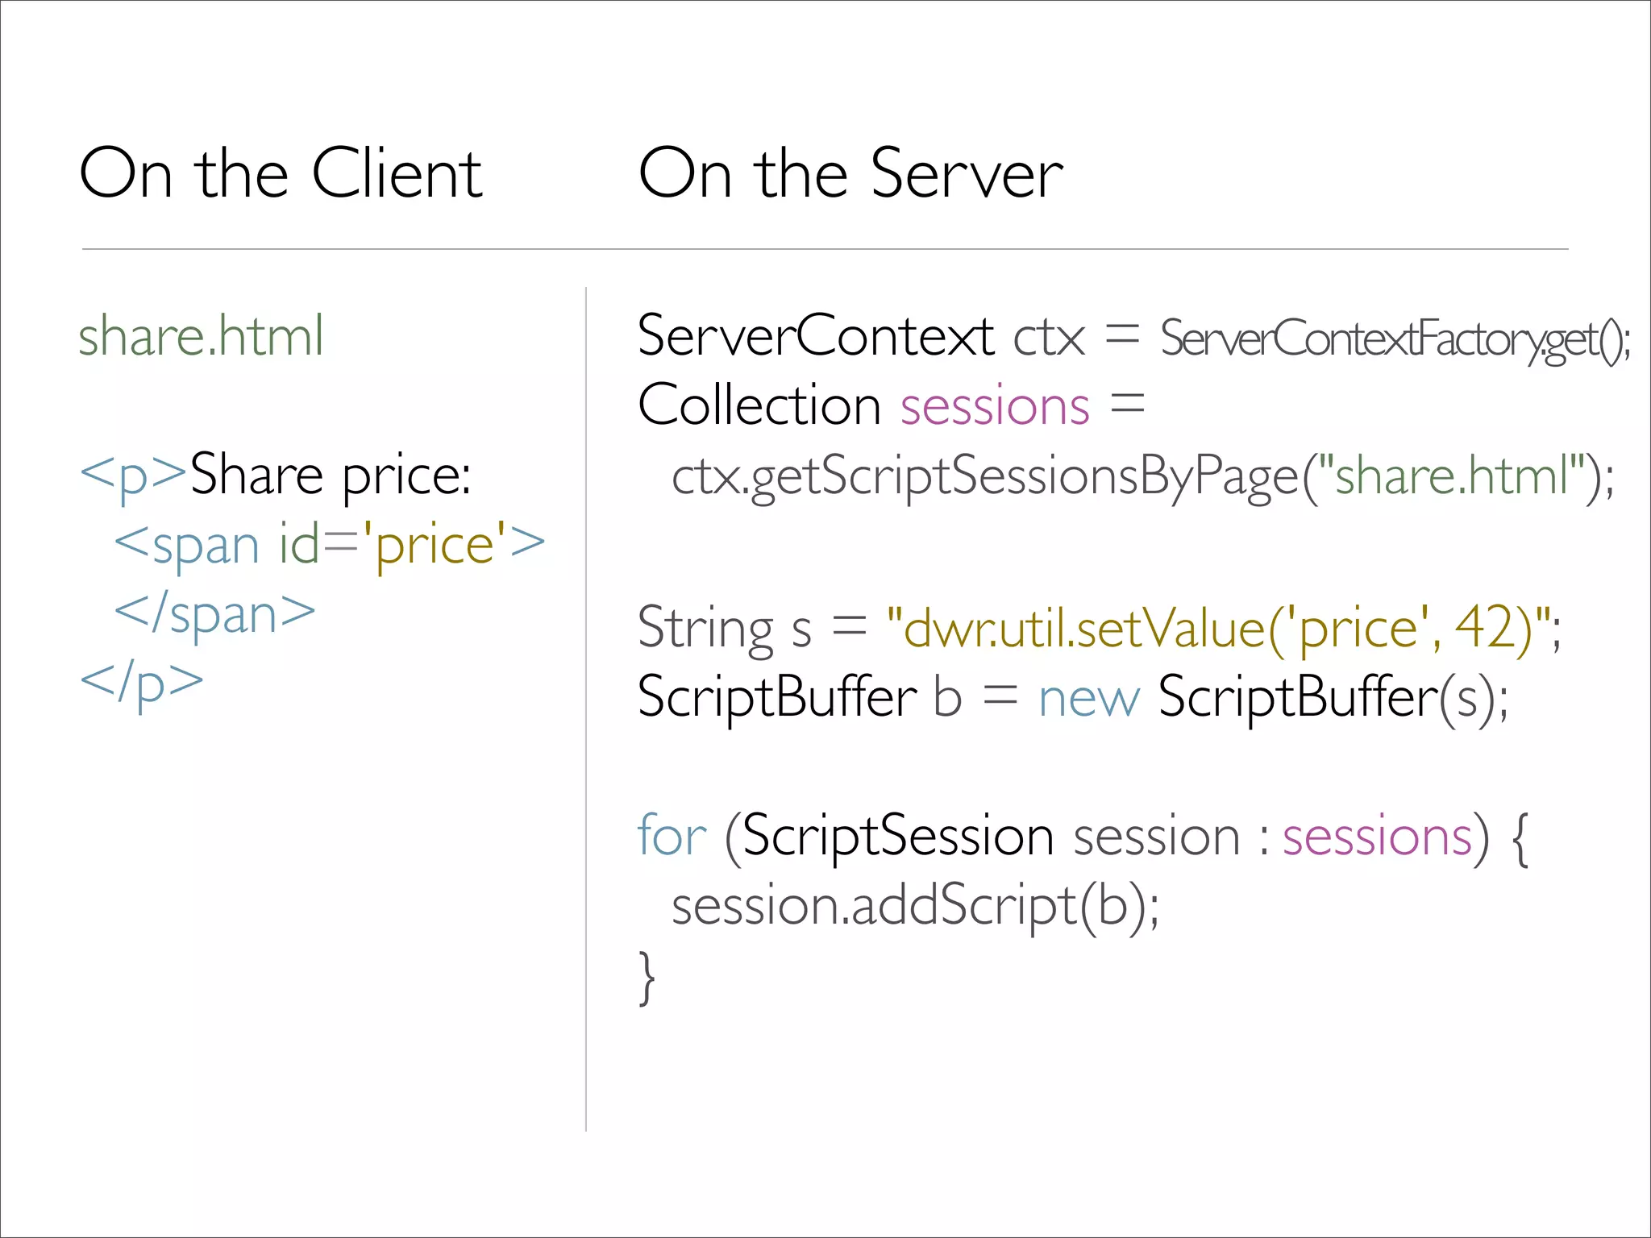
Task: Click 'String s' declaration text
Action: coord(724,628)
